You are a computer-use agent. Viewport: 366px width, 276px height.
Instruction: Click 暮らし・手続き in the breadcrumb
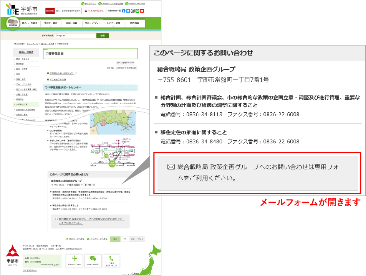48,44
